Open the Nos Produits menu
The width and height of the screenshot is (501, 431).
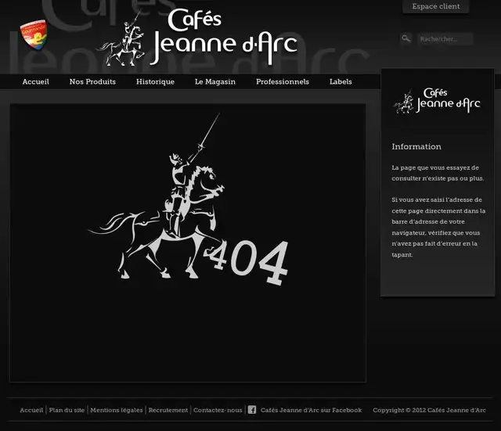tap(92, 81)
